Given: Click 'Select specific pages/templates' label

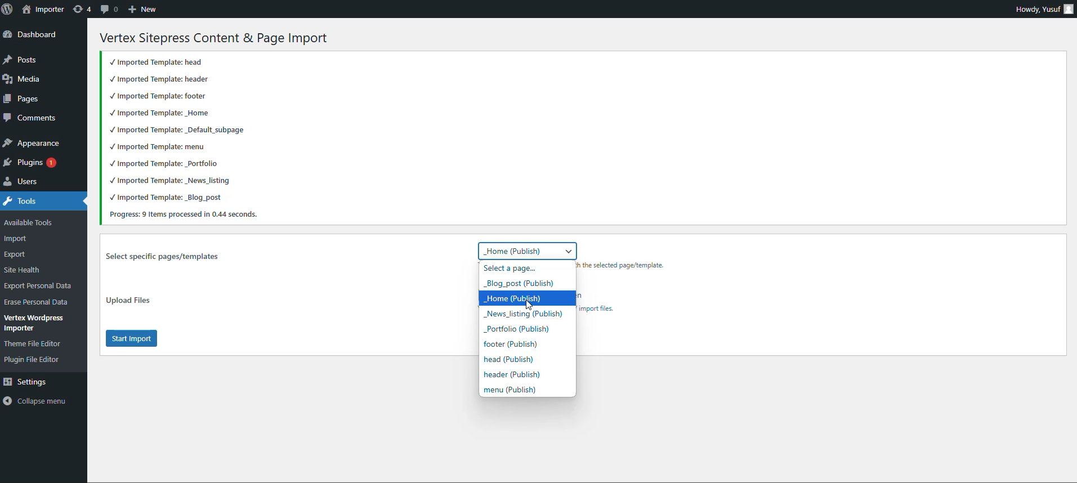Looking at the screenshot, I should pyautogui.click(x=162, y=257).
